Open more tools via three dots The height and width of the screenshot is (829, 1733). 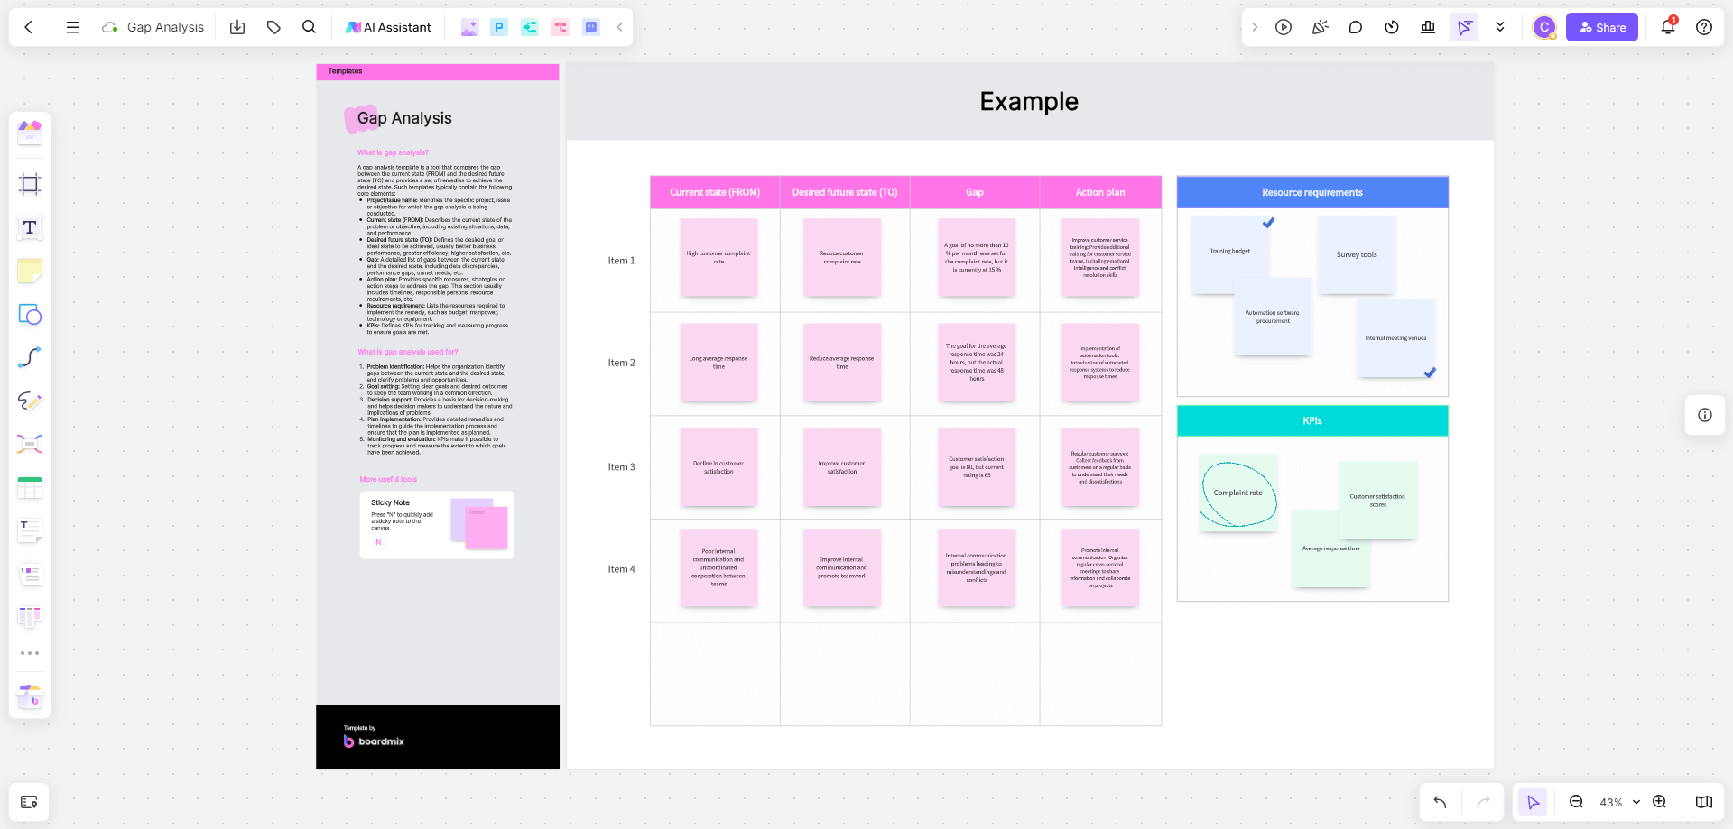(x=30, y=653)
